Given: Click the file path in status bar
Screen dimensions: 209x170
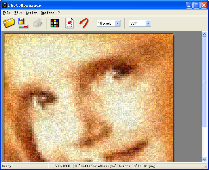Looking at the screenshot, I should point(115,166).
